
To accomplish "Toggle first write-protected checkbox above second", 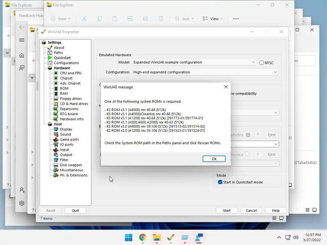I will click(248, 135).
